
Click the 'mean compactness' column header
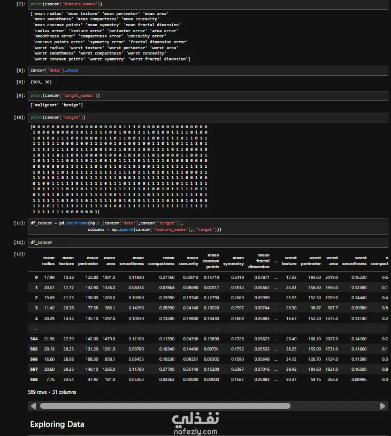[161, 261]
